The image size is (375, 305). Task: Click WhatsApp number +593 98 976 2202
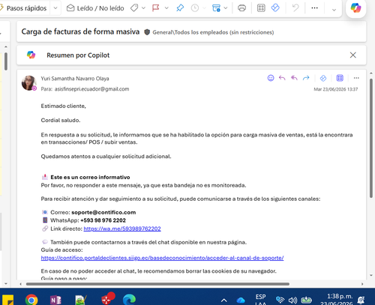tap(103, 220)
